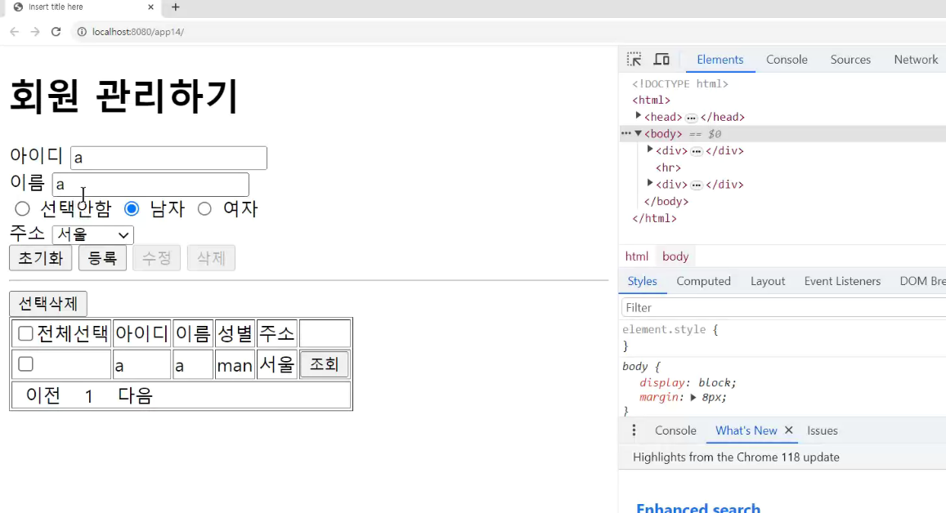Open the What's New drawer tab
Image resolution: width=946 pixels, height=513 pixels.
(x=746, y=430)
